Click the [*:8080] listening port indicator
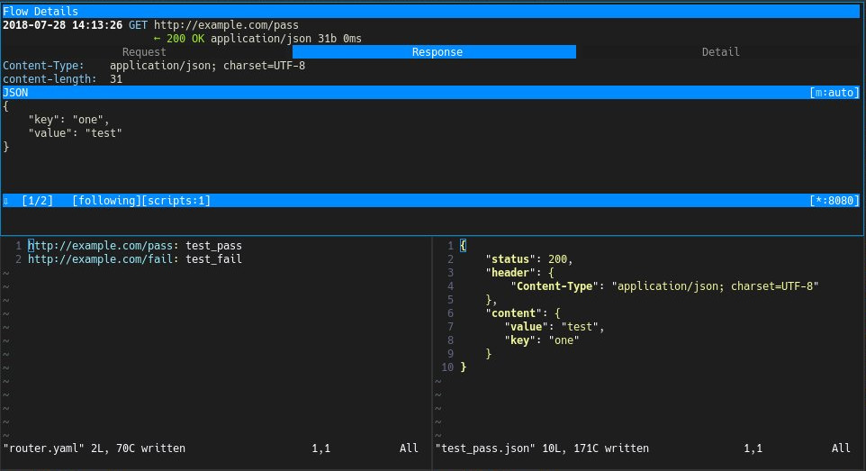 834,201
